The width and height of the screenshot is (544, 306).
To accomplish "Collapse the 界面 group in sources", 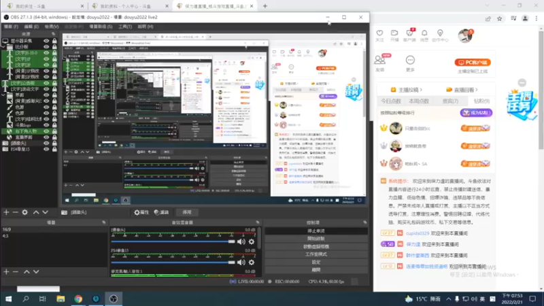I will point(4,95).
